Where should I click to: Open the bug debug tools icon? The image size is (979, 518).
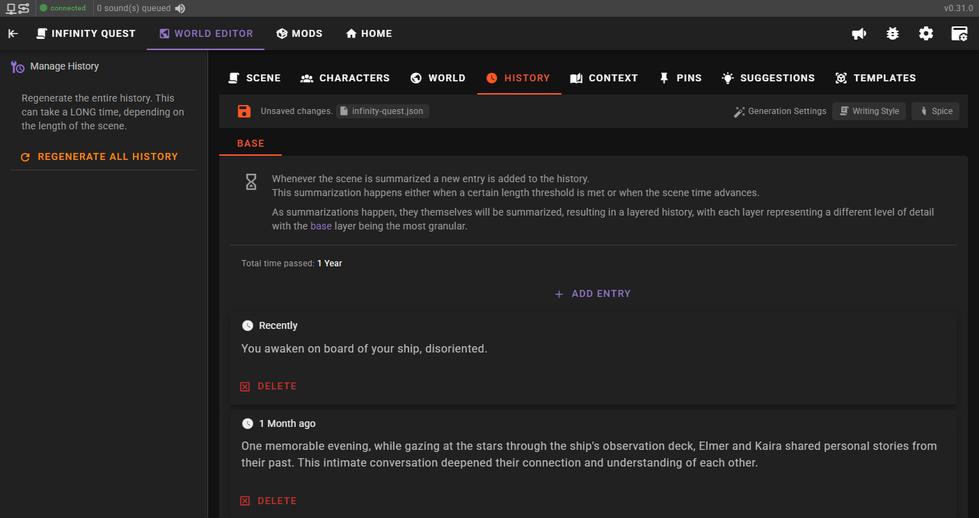click(893, 33)
